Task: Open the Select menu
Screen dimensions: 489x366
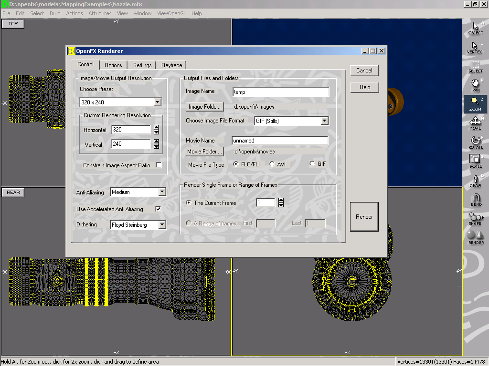Action: 37,13
